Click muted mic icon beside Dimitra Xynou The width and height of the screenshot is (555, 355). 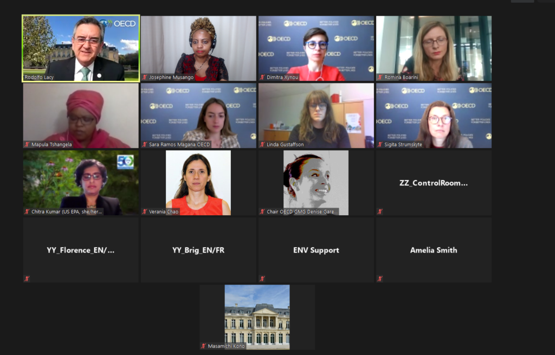click(x=262, y=77)
